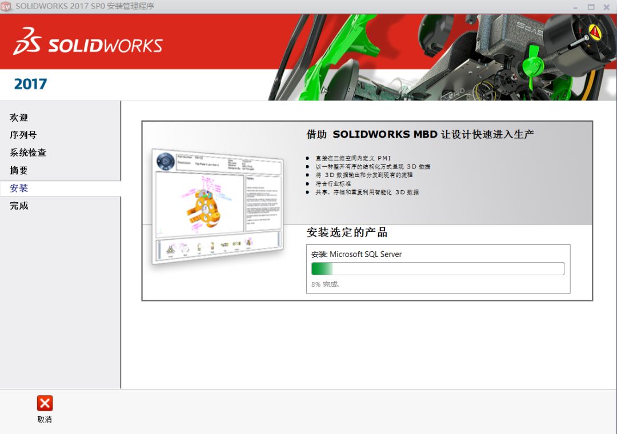The height and width of the screenshot is (434, 617).
Task: Click the red X cancel icon
Action: (45, 403)
